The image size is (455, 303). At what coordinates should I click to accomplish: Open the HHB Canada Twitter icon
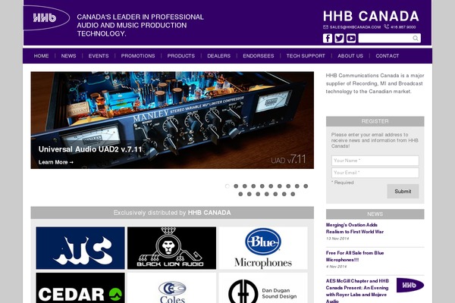pyautogui.click(x=339, y=39)
